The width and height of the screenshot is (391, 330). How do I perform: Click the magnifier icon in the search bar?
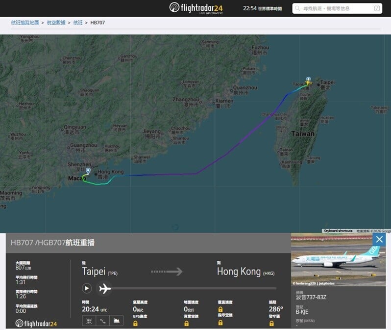(298, 8)
